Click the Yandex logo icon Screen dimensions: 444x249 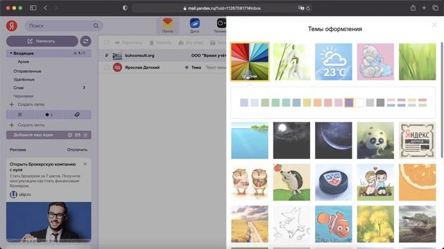pos(12,26)
